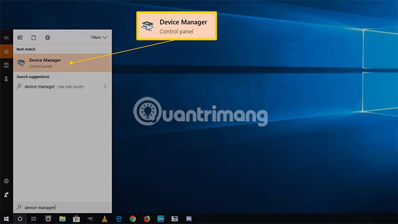Launch Microsoft Store from the taskbar
The height and width of the screenshot is (224, 398).
tap(77, 218)
